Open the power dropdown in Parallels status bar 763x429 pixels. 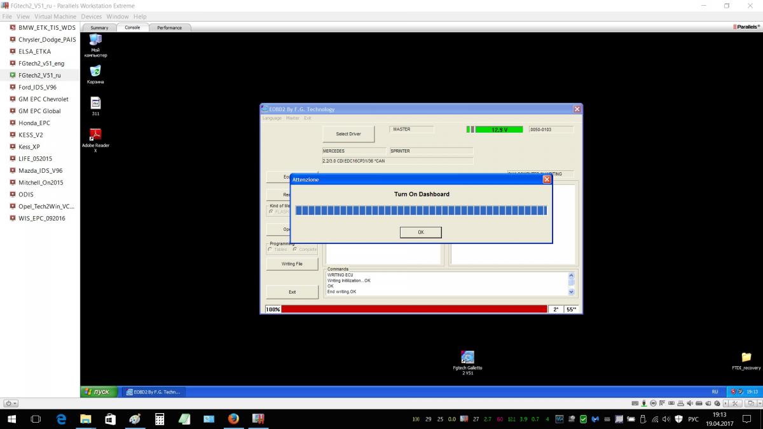11,403
